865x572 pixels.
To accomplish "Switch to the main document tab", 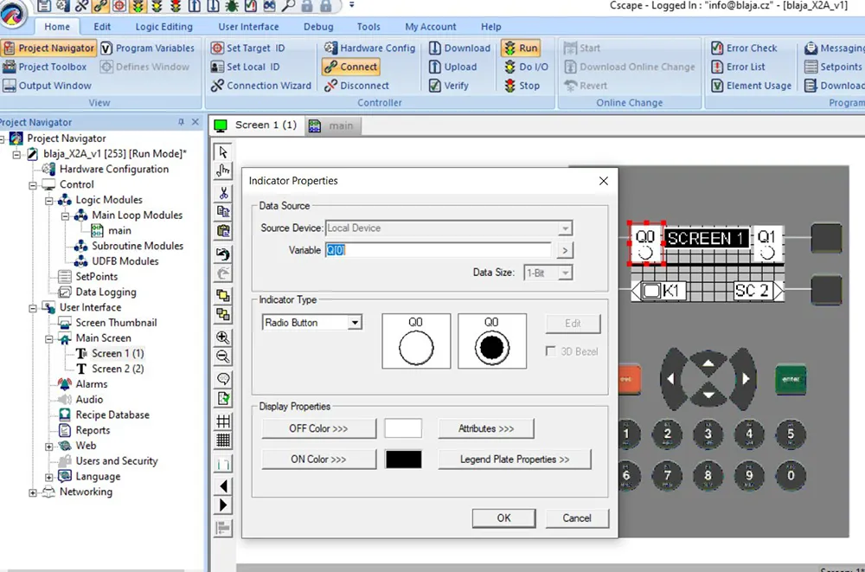I will pyautogui.click(x=333, y=125).
